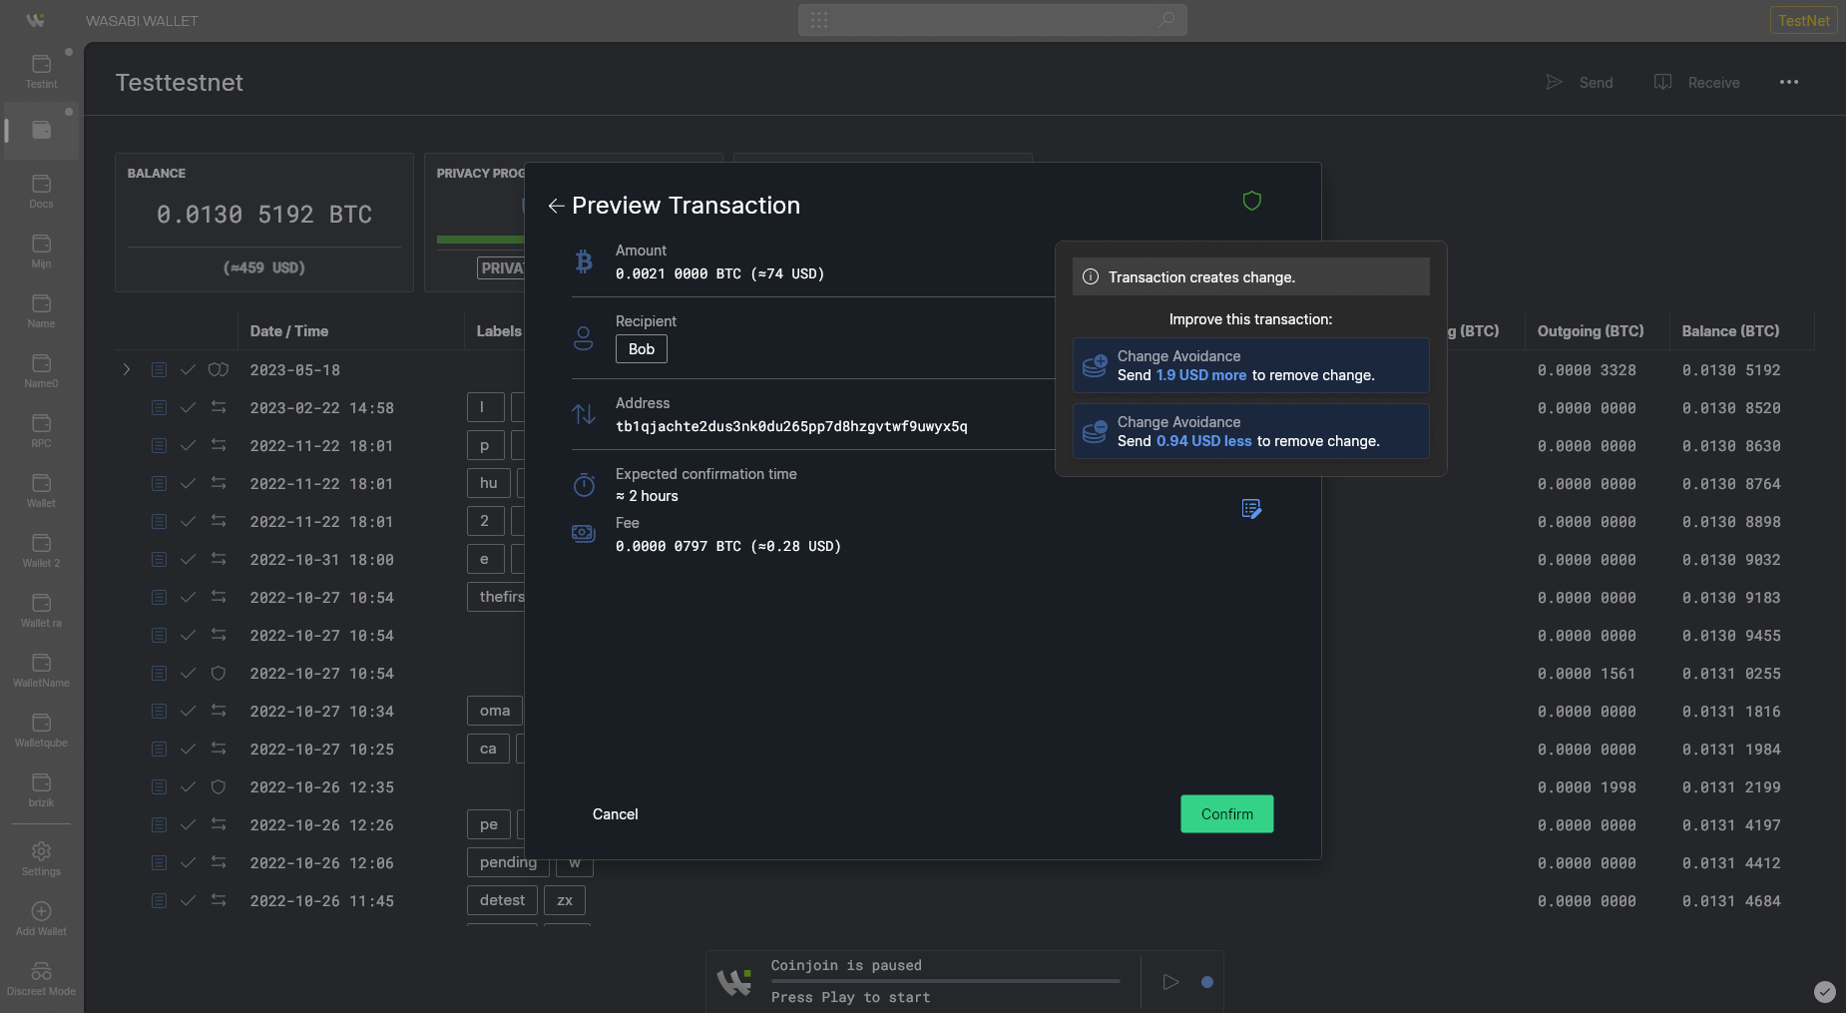Click the shield icon on the 2022-10-26 12:35 row

point(219,786)
